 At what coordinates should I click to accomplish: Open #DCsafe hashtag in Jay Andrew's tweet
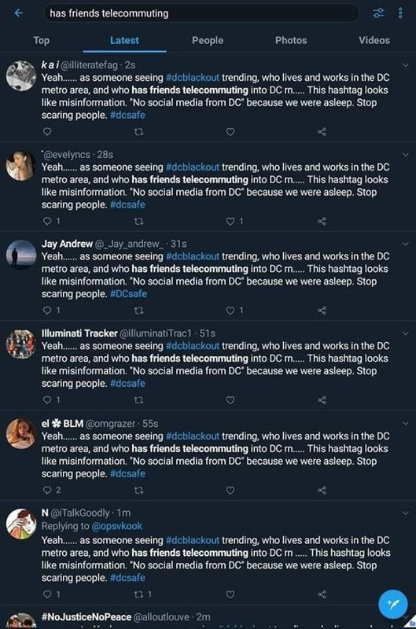click(128, 294)
